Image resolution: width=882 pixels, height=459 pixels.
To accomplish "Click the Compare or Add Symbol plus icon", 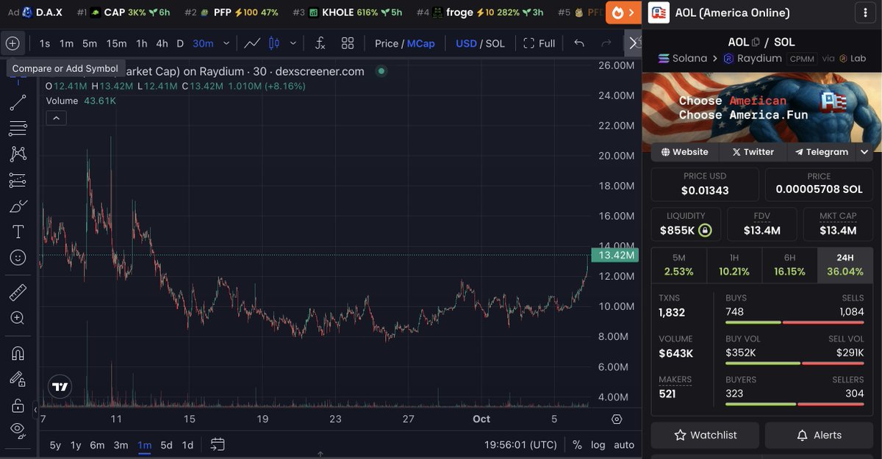I will 12,43.
